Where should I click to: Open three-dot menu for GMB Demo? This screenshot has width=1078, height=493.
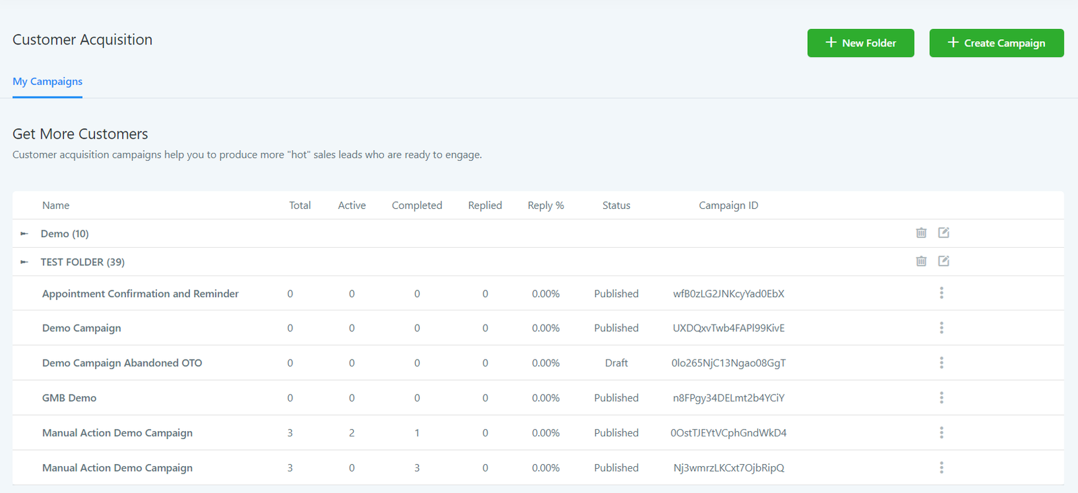(941, 398)
